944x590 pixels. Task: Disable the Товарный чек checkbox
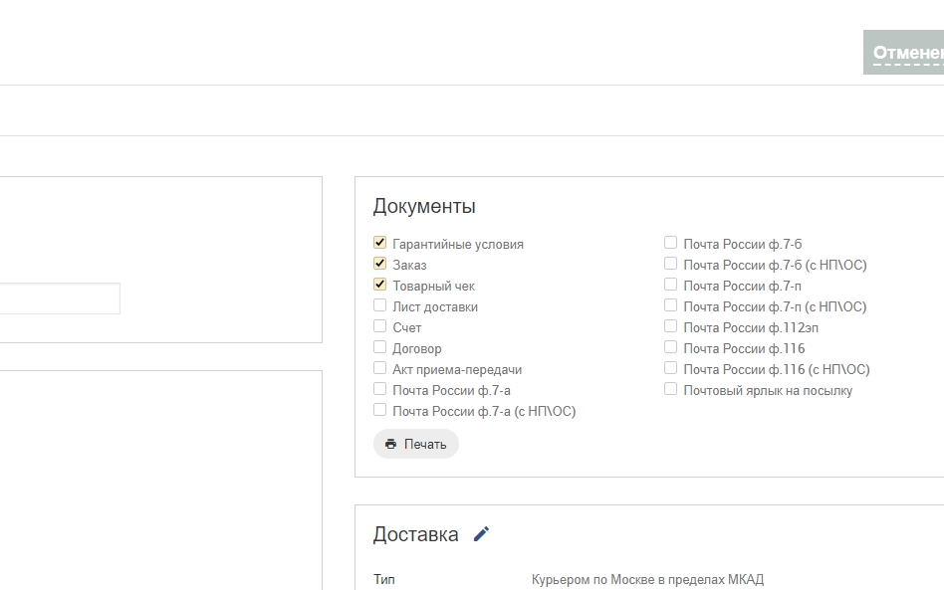point(379,285)
